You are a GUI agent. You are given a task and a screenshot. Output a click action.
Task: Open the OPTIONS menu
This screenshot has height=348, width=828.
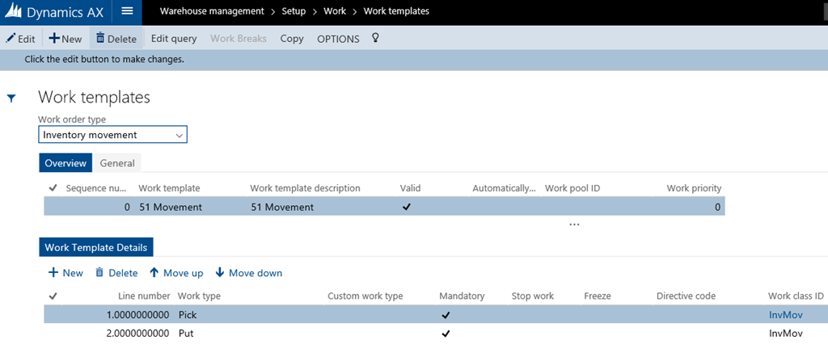tap(338, 38)
